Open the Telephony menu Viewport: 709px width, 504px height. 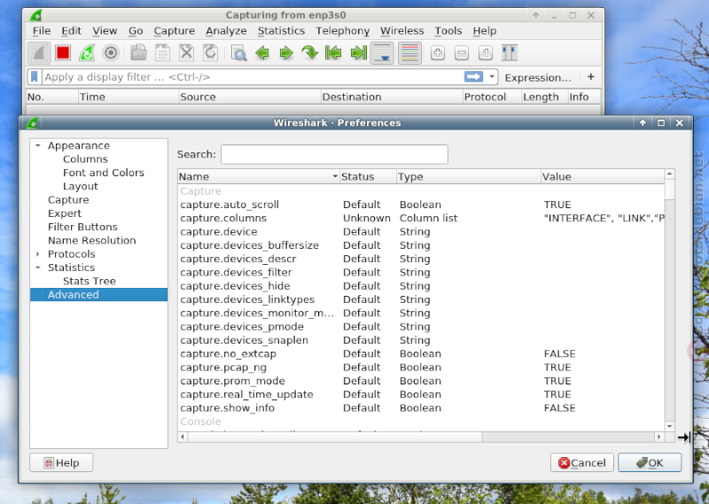pyautogui.click(x=342, y=31)
